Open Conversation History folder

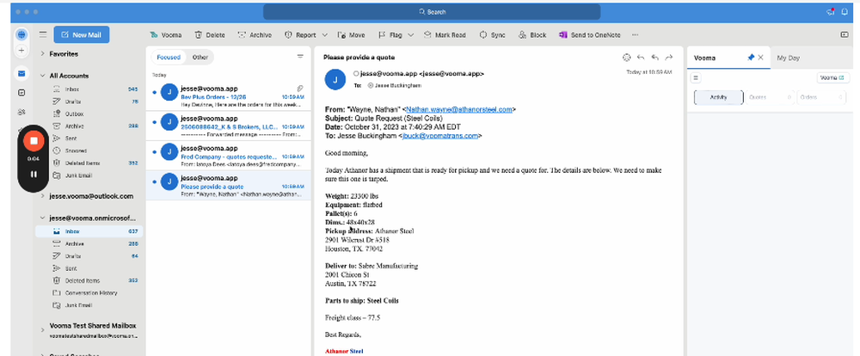point(89,293)
